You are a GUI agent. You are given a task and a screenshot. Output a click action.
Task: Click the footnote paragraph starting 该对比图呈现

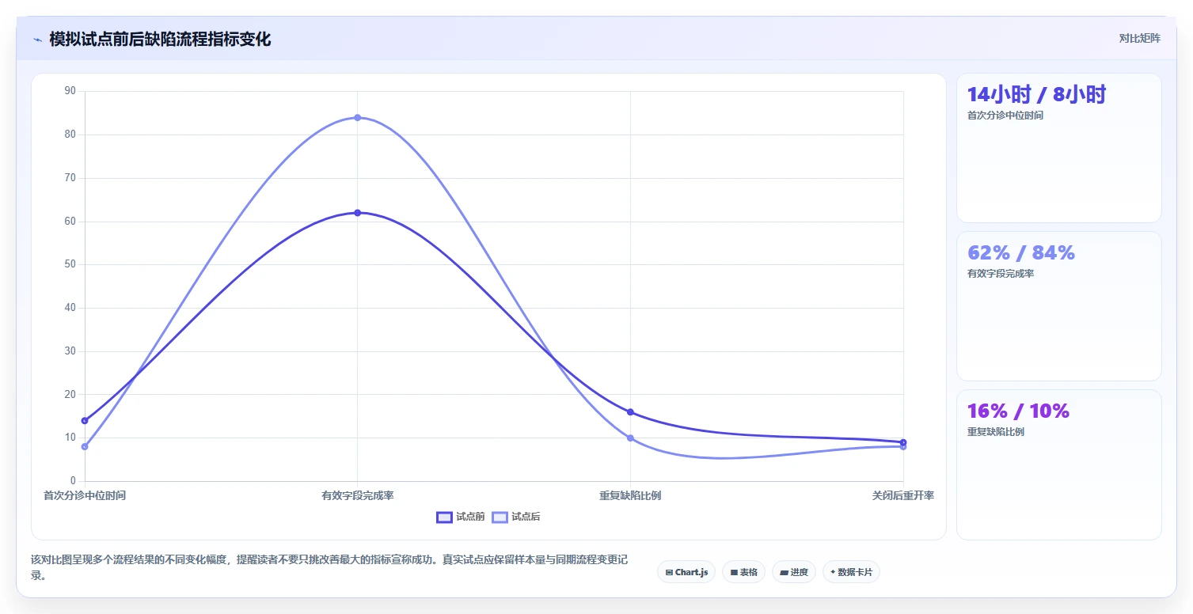[x=329, y=567]
